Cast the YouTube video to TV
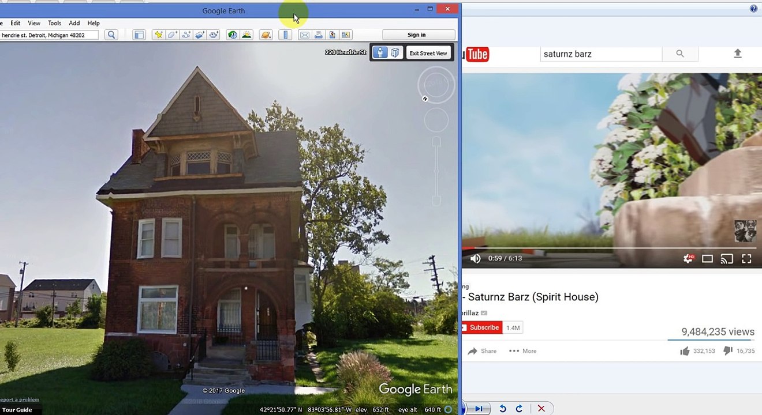This screenshot has width=762, height=415. (727, 259)
